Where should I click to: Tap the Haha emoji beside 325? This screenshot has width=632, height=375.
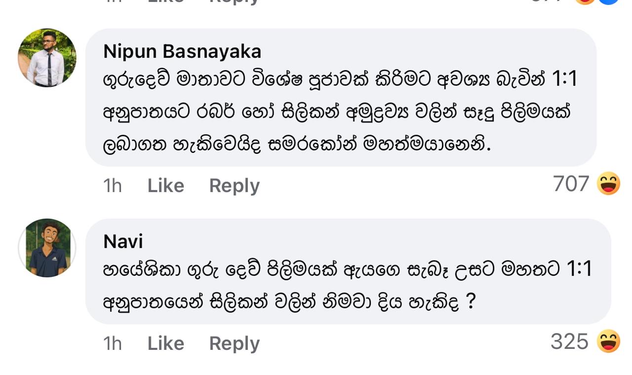point(608,341)
